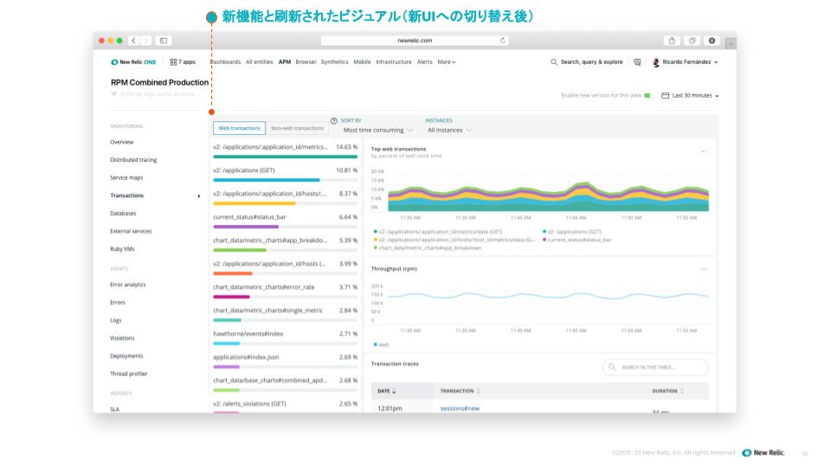Toggle the web series legend in Throughput
This screenshot has width=831, height=467.
[x=381, y=345]
